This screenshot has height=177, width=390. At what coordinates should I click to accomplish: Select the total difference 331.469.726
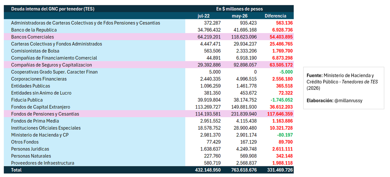point(280,170)
